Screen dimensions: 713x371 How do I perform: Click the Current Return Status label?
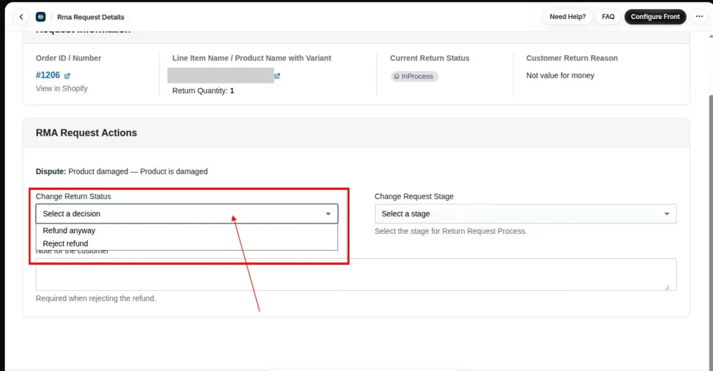click(x=430, y=58)
